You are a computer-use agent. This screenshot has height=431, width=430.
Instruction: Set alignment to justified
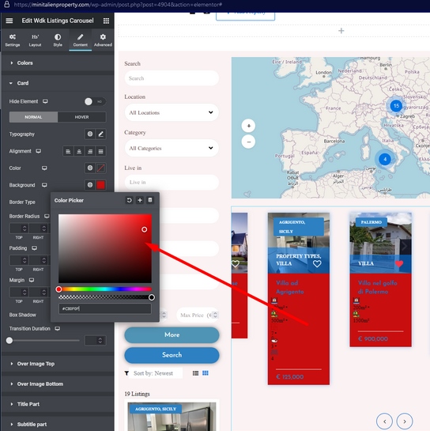(x=101, y=151)
